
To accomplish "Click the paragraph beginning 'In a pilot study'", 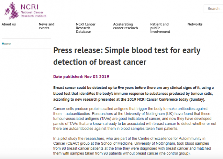I will (133, 146).
